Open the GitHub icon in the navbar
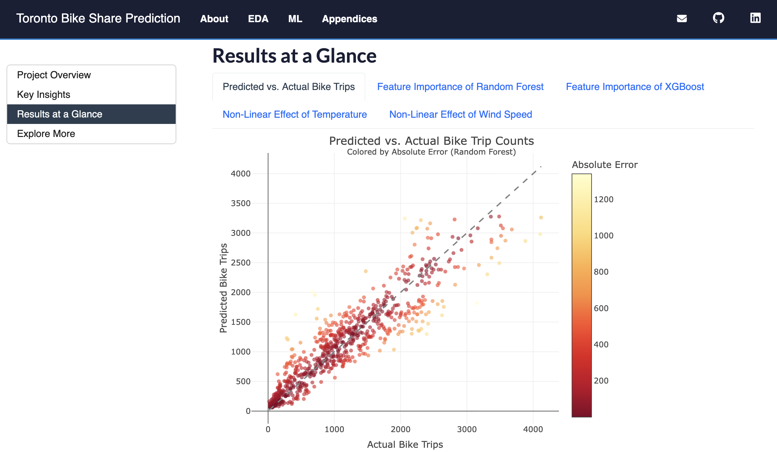Screen dimensions: 777x452 [x=718, y=19]
